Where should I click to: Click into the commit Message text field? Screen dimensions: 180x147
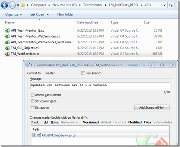(x=100, y=86)
